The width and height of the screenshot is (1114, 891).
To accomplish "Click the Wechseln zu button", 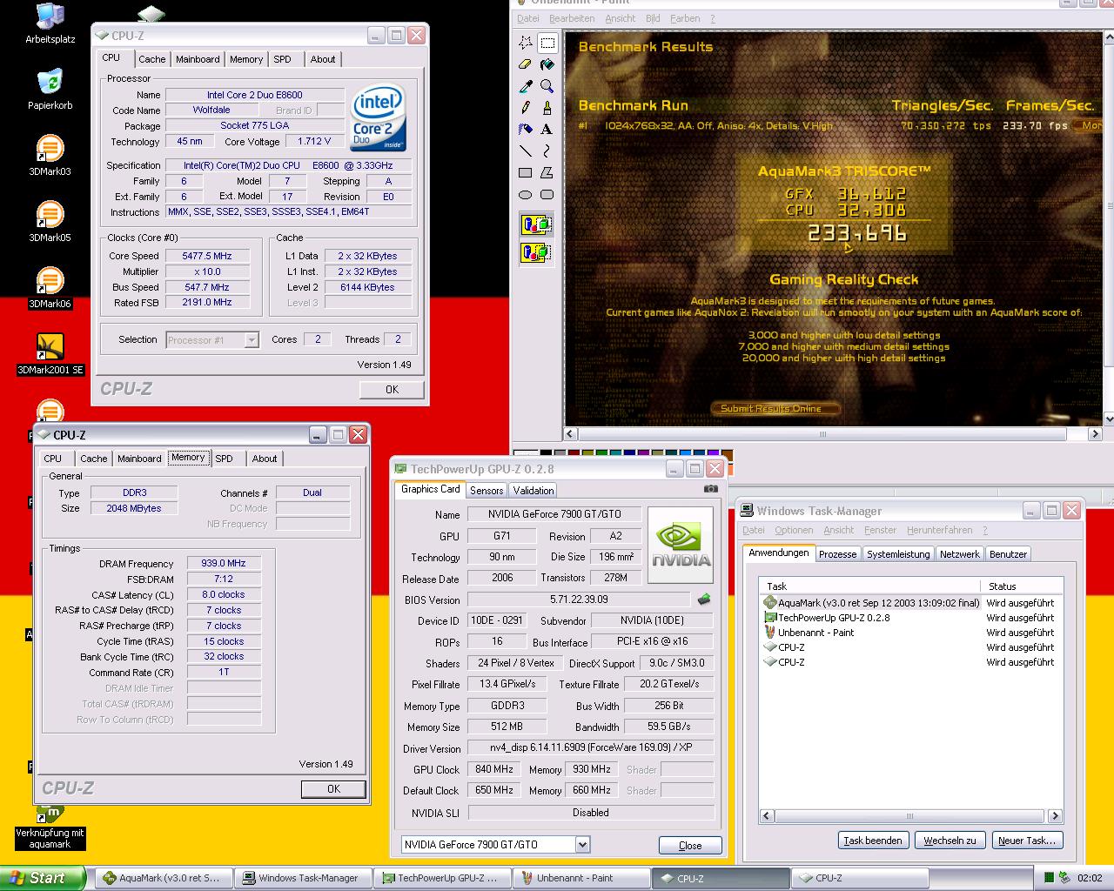I will [950, 841].
